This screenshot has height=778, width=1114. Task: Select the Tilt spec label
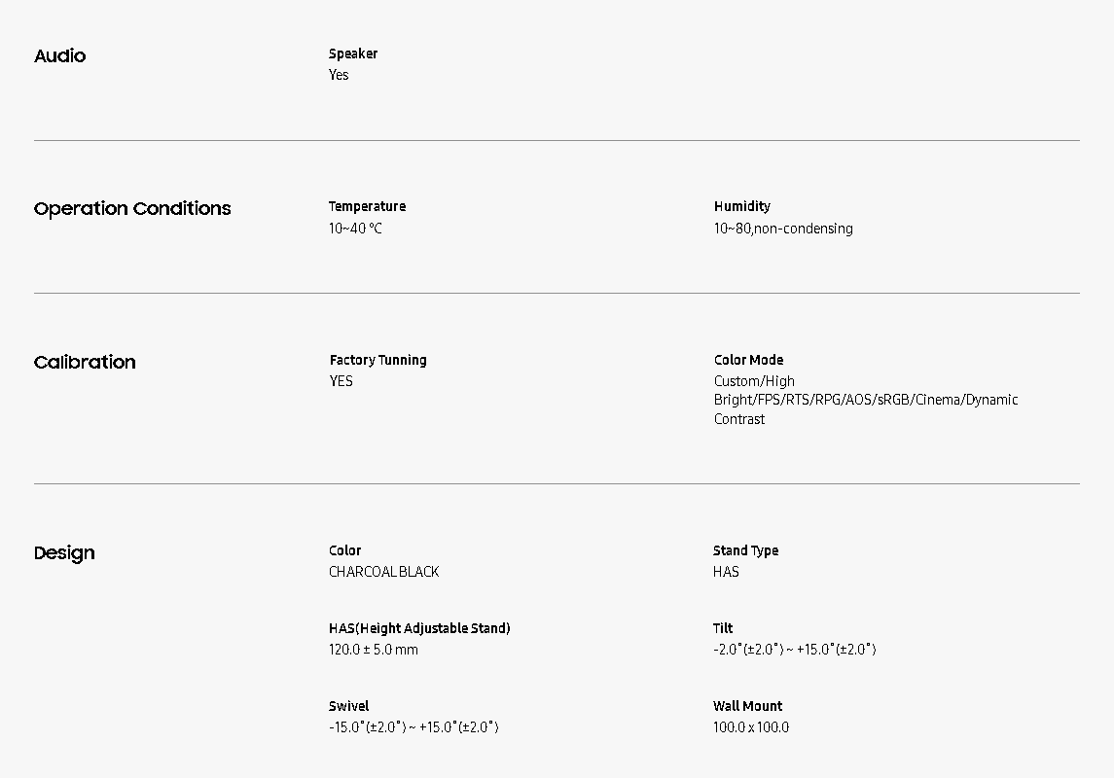pyautogui.click(x=723, y=628)
